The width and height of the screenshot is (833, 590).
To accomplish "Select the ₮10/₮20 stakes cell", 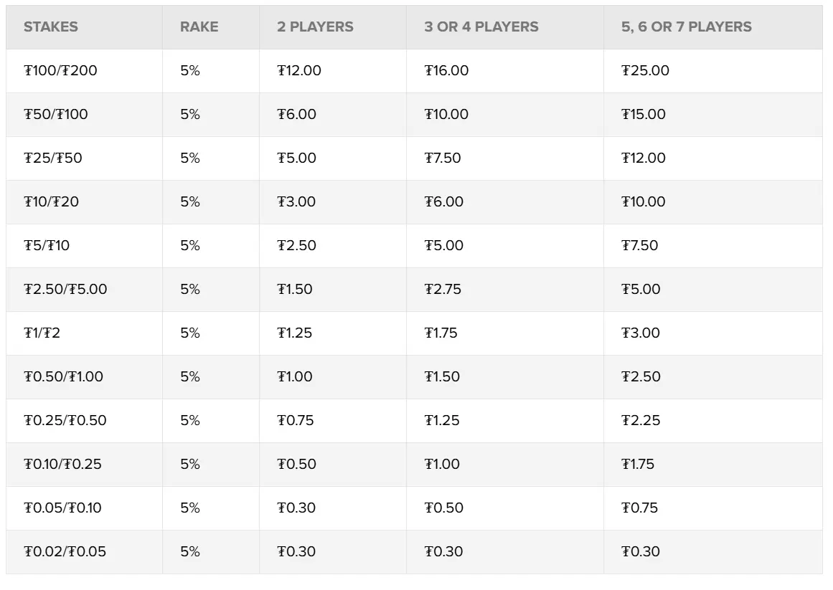I will (52, 202).
